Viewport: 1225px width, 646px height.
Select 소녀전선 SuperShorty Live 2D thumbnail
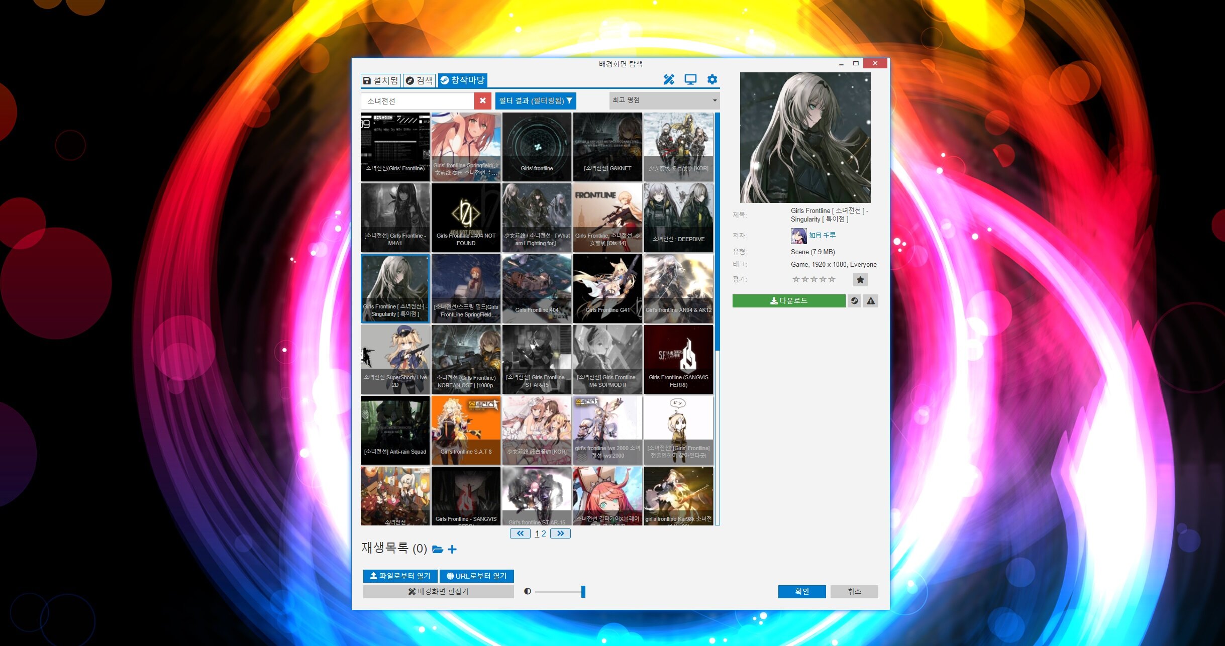395,359
